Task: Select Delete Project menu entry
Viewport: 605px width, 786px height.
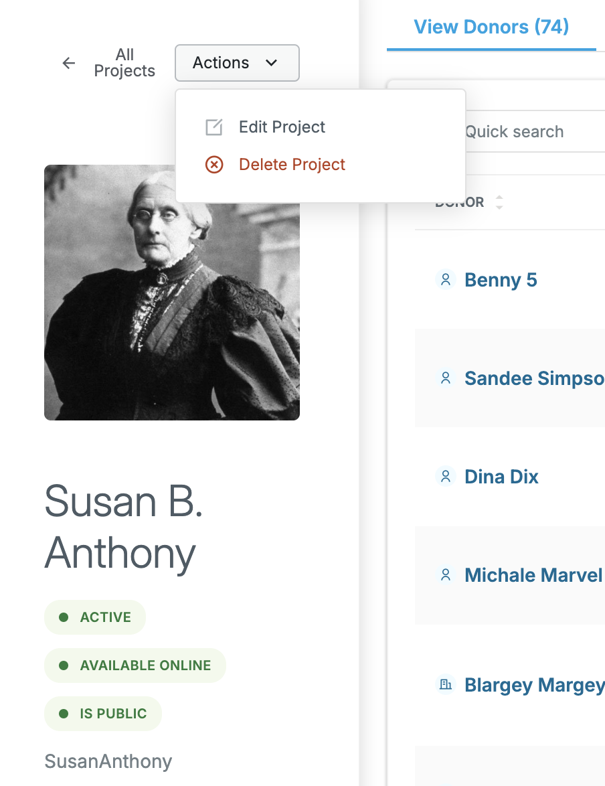Action: [x=292, y=165]
